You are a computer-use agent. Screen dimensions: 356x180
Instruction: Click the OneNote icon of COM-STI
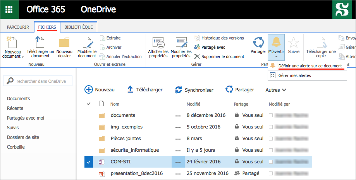[x=102, y=162]
